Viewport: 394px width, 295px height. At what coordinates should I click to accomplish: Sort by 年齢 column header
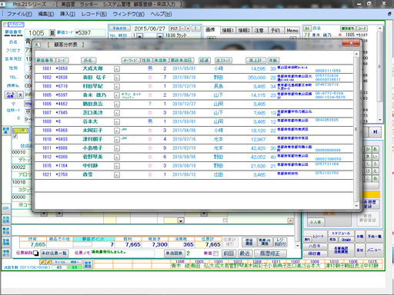(x=273, y=61)
